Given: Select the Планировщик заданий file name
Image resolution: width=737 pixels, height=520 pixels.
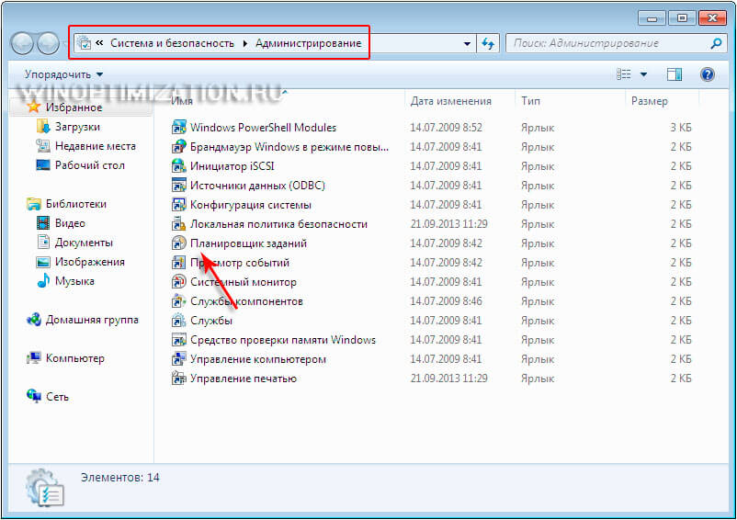Looking at the screenshot, I should tap(248, 243).
